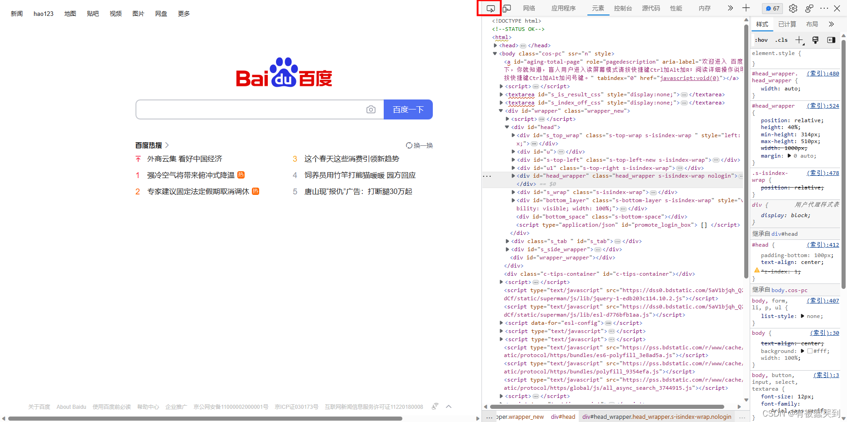This screenshot has height=422, width=847.
Task: Open hot search 外商云集 看好中国经济
Action: click(185, 159)
